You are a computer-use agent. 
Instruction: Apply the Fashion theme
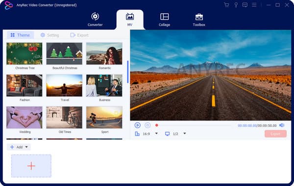pyautogui.click(x=24, y=86)
